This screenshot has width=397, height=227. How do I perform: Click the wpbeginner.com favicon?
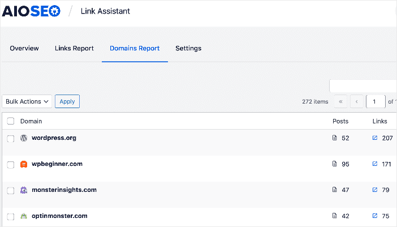click(x=24, y=164)
